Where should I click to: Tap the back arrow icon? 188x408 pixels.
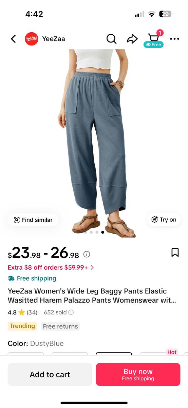coord(13,39)
